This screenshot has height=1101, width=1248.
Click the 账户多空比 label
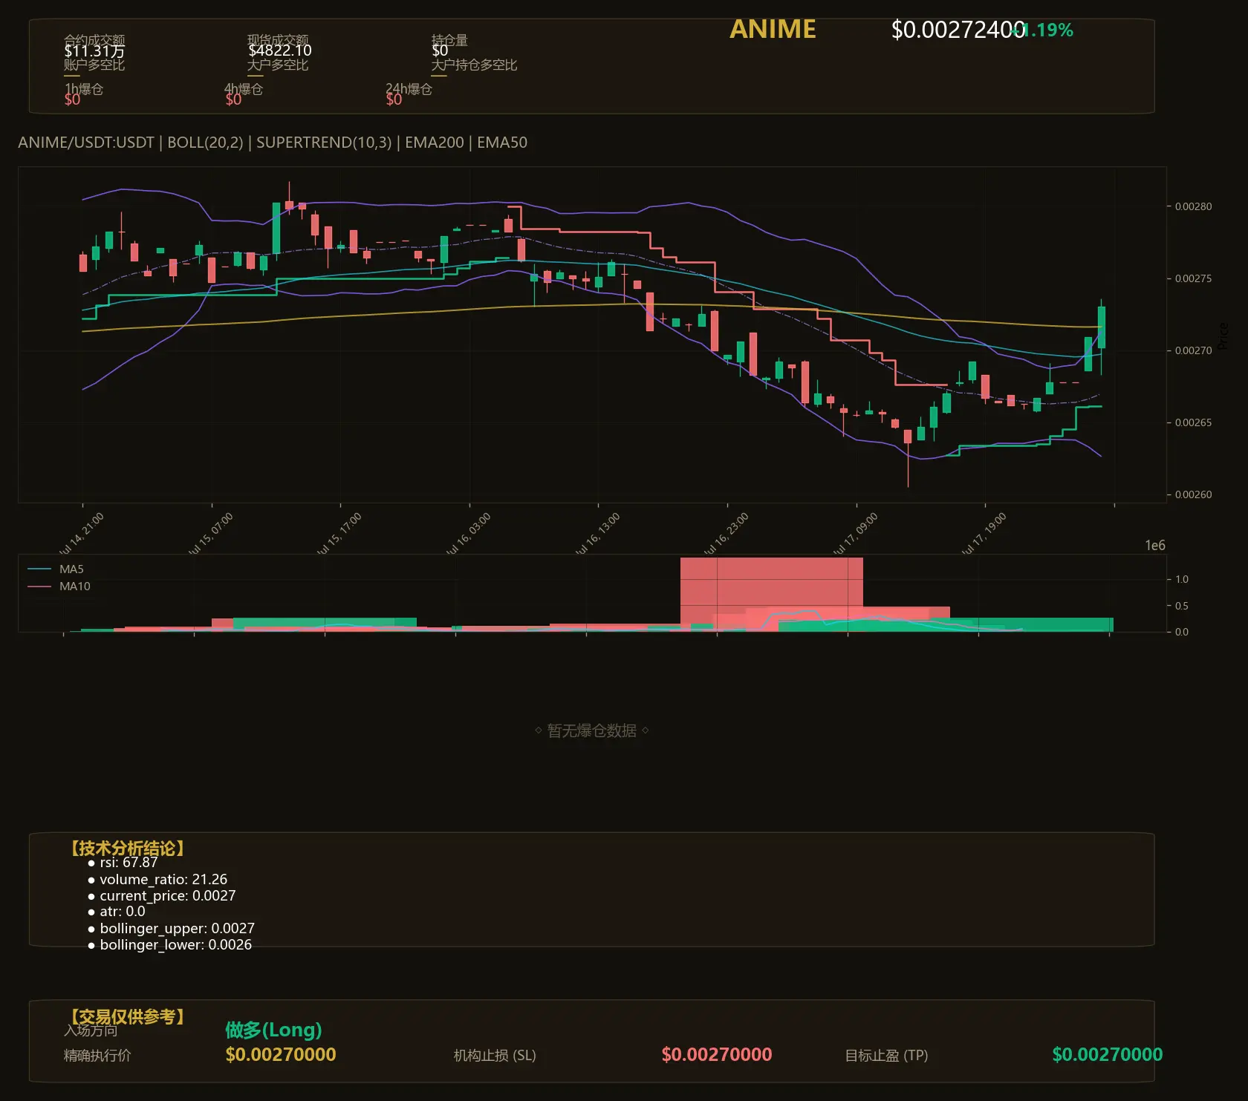[94, 65]
